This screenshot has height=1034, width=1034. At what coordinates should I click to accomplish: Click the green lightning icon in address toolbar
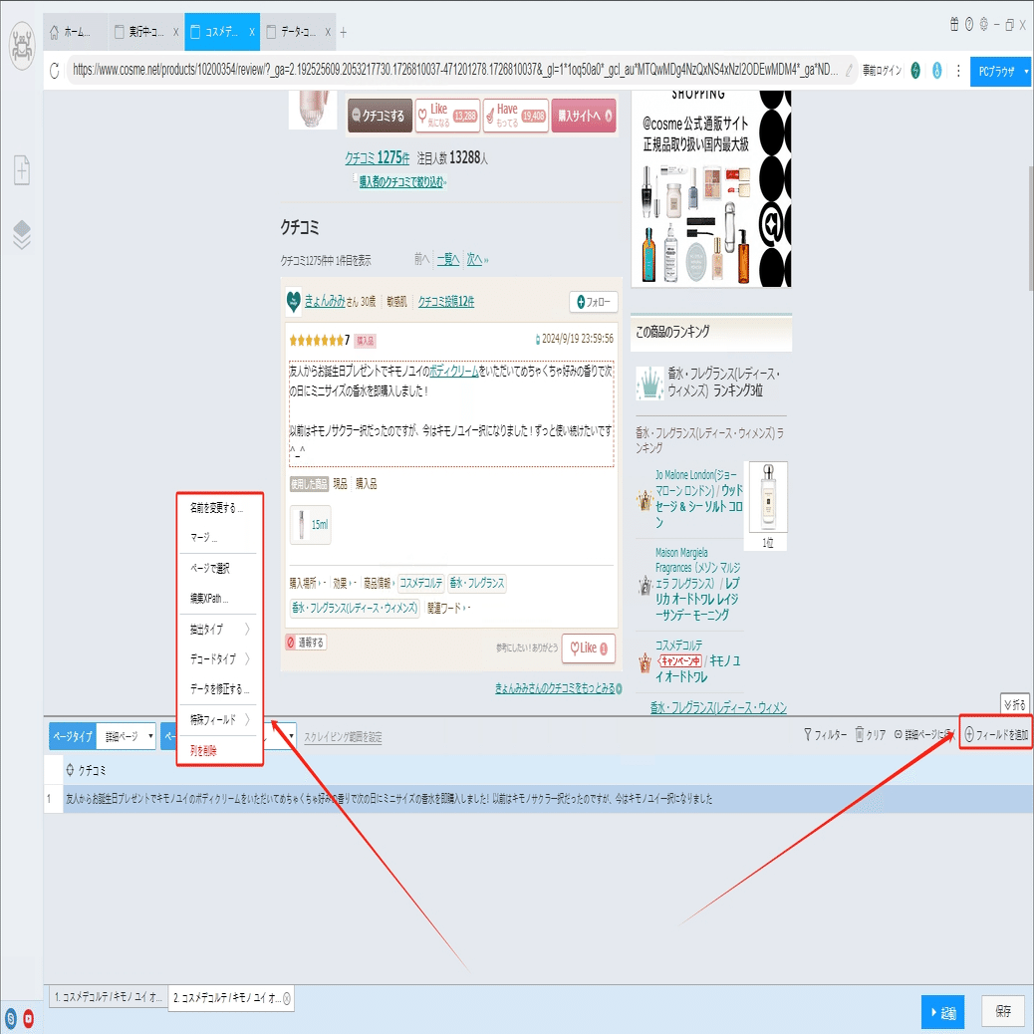(915, 70)
